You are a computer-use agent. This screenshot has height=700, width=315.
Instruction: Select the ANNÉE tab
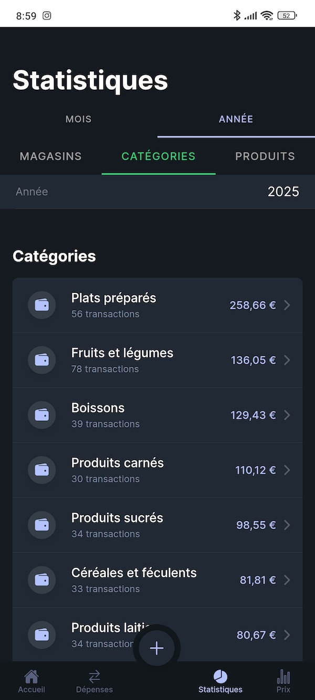pyautogui.click(x=236, y=119)
